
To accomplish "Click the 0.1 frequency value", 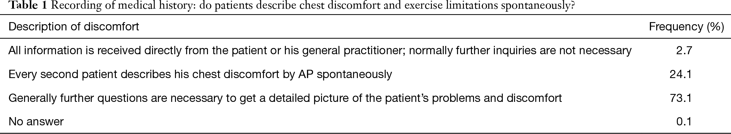I will pyautogui.click(x=684, y=122).
